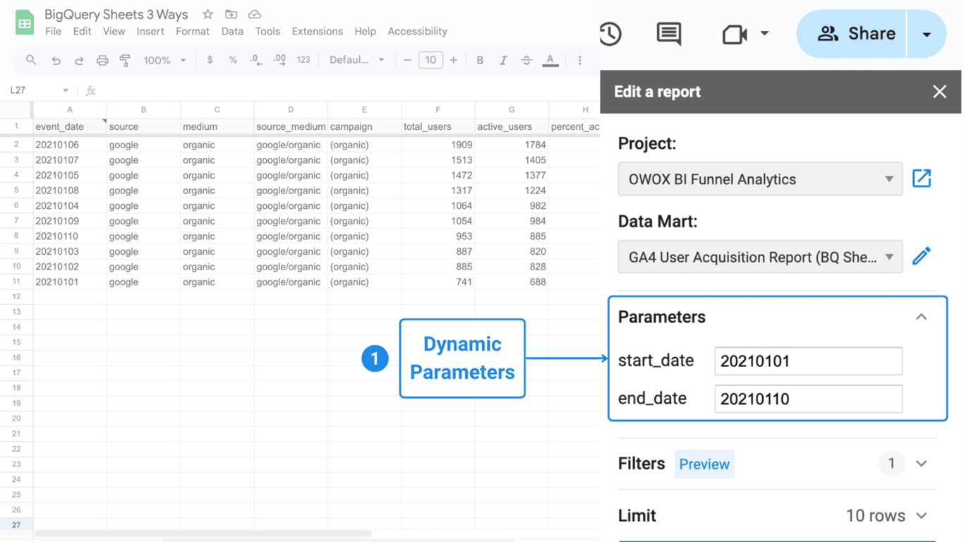
Task: Expand the Filters section
Action: (921, 464)
